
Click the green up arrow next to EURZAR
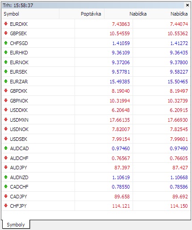tap(6, 81)
